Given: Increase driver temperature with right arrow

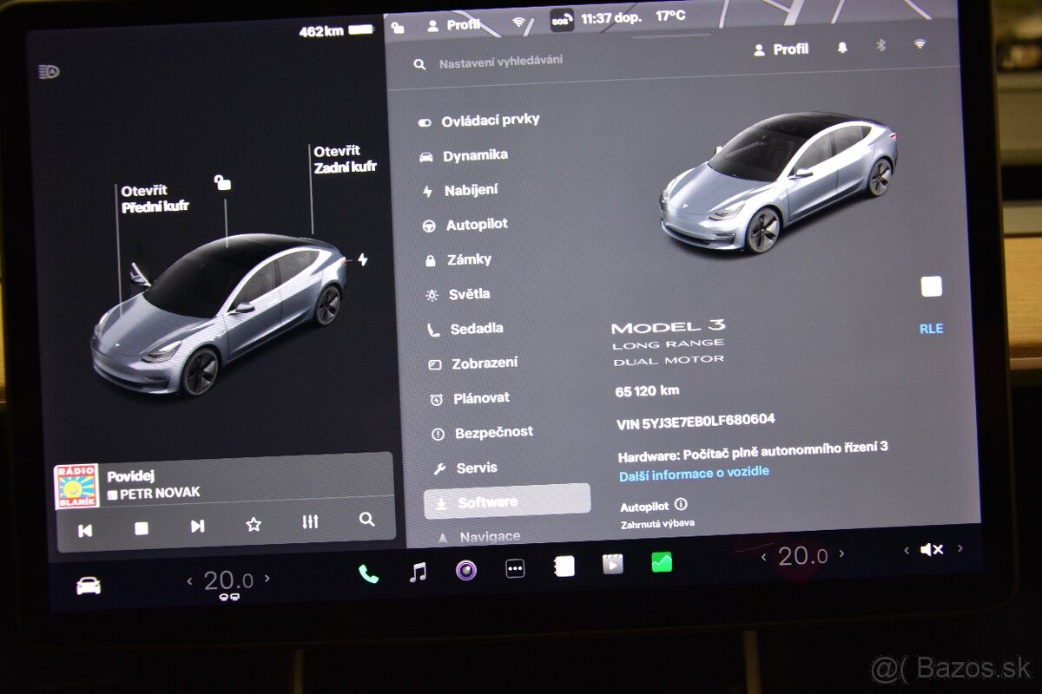Looking at the screenshot, I should pos(267,579).
